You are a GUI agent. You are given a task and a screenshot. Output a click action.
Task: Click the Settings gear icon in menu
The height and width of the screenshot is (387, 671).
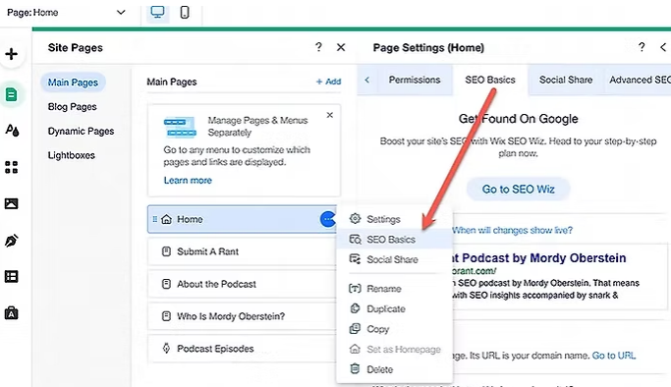click(355, 218)
